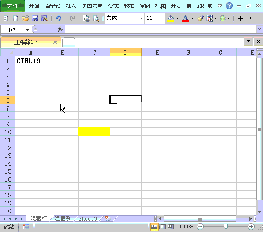Apply the red font color A

click(x=185, y=18)
